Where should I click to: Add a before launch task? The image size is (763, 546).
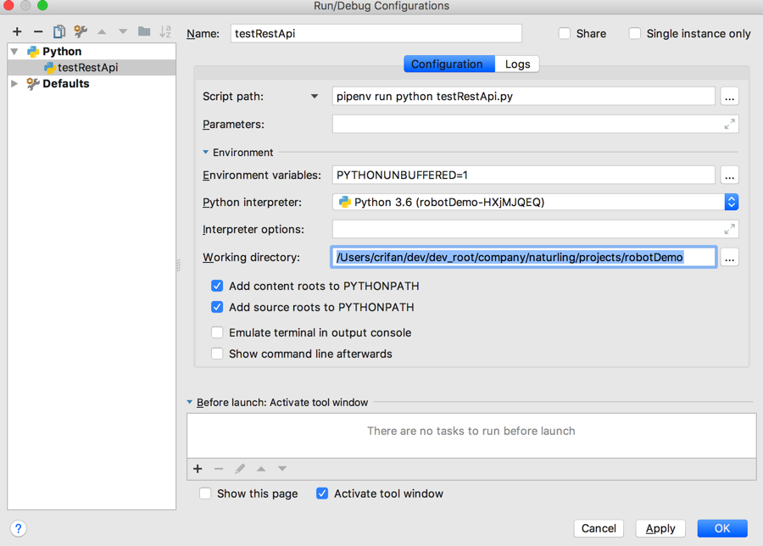(198, 469)
